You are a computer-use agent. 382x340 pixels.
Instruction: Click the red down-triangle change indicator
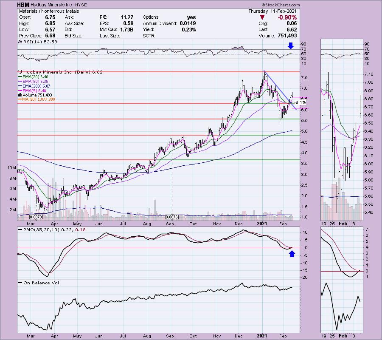click(262, 17)
